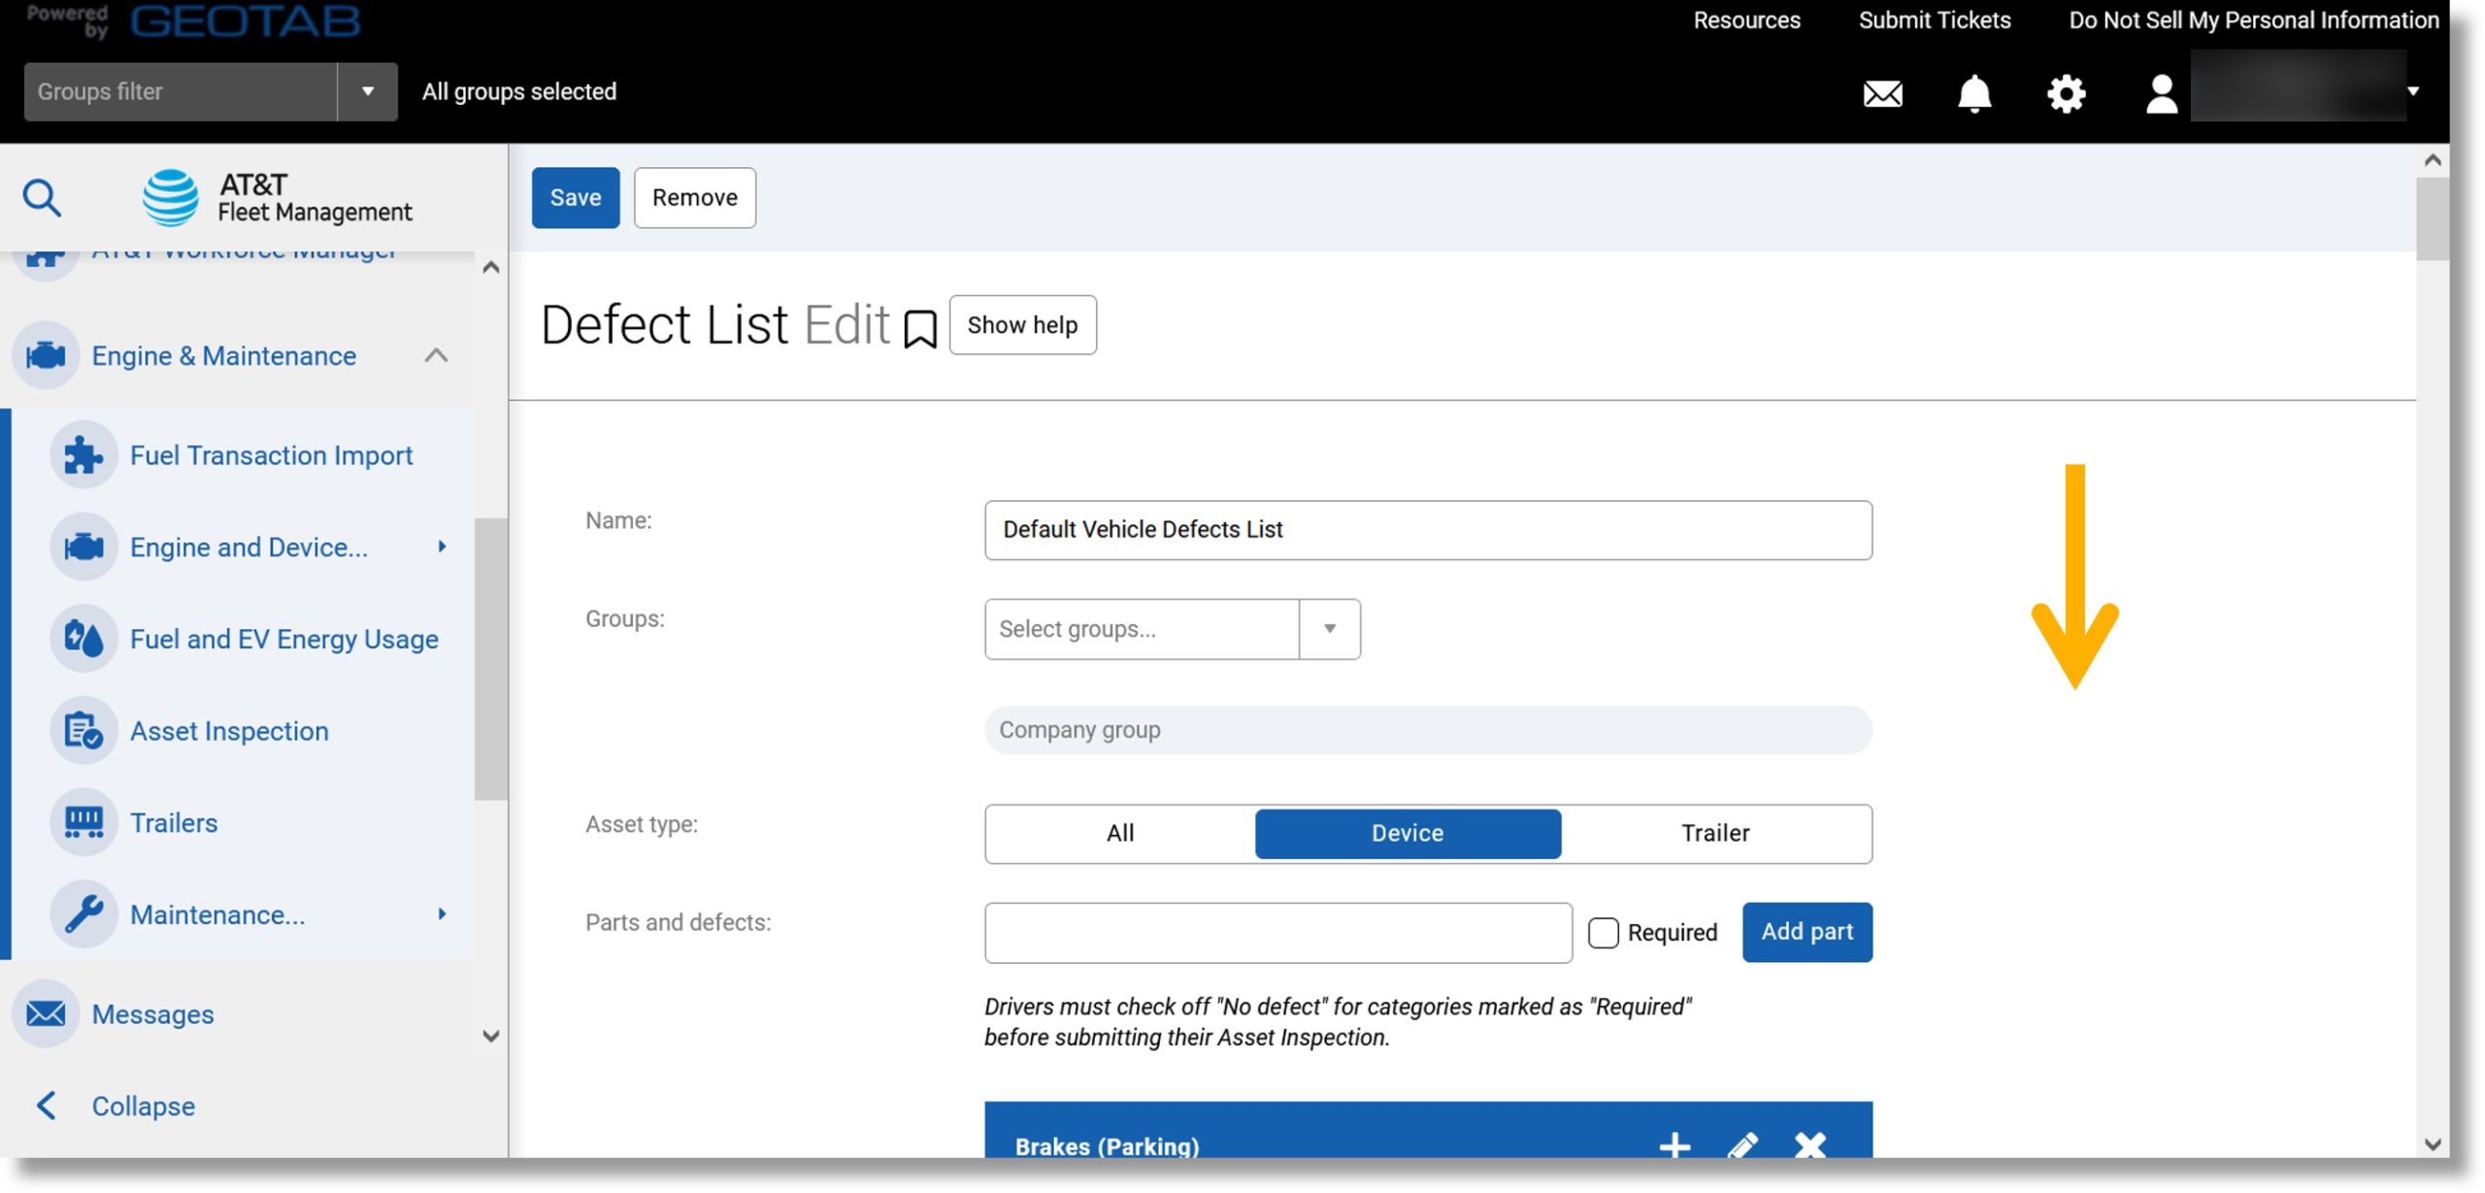Click the Engine and Device sidebar icon
Viewport: 2485px width, 1193px height.
pyautogui.click(x=84, y=548)
